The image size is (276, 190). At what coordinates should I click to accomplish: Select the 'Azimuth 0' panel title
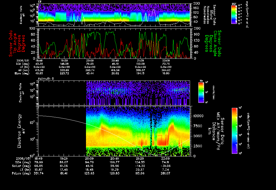click(46, 79)
